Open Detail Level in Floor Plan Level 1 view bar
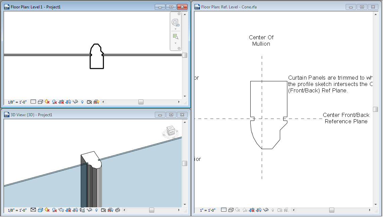The width and height of the screenshot is (383, 217). pos(33,102)
